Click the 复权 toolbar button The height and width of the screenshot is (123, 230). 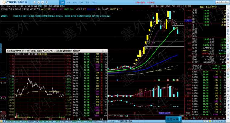(x=153, y=6)
